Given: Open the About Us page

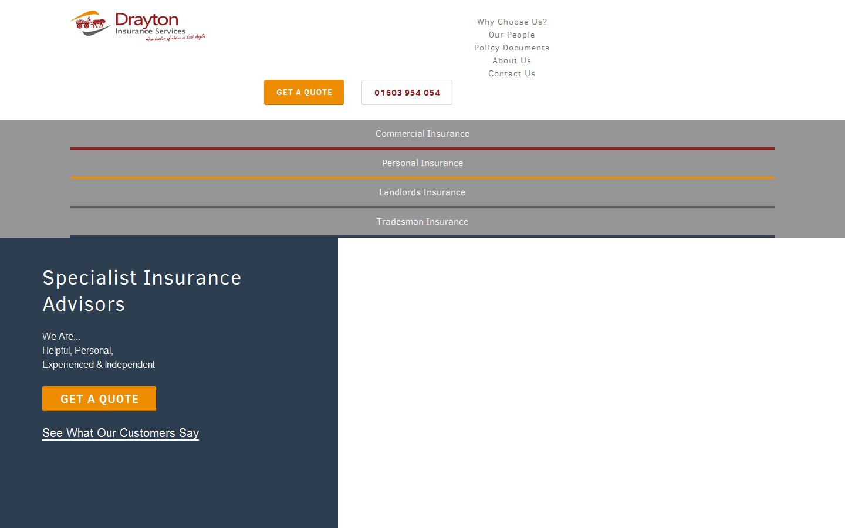Looking at the screenshot, I should point(512,60).
